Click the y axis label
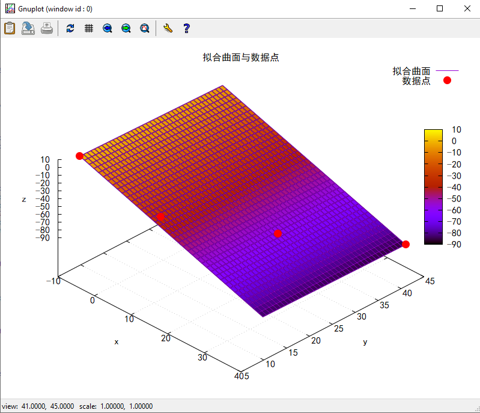The image size is (480, 413). pyautogui.click(x=365, y=342)
